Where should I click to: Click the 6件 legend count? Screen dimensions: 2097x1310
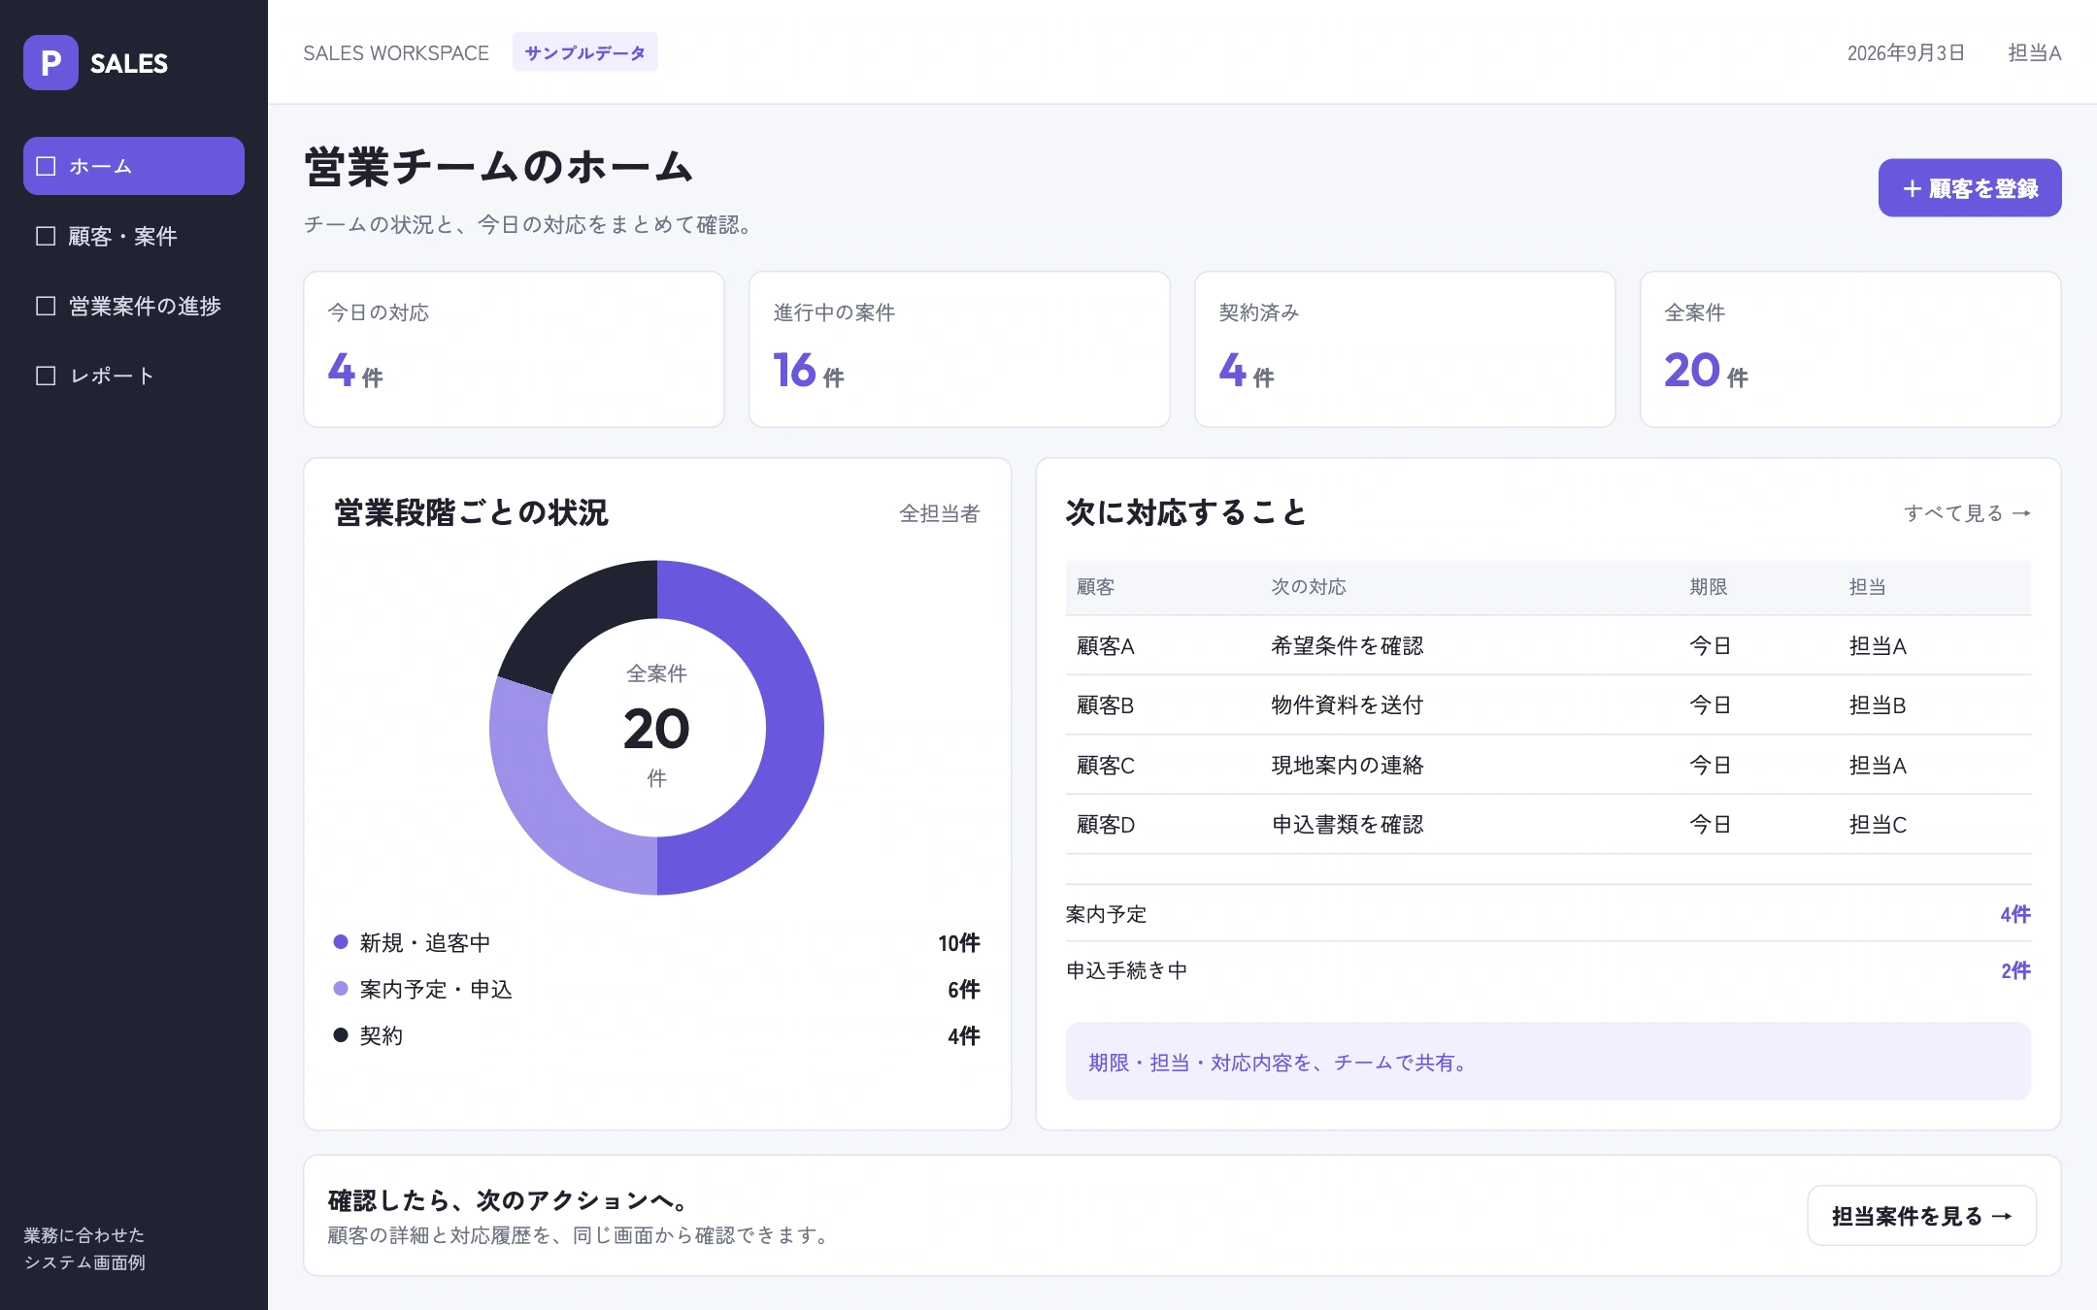point(964,990)
